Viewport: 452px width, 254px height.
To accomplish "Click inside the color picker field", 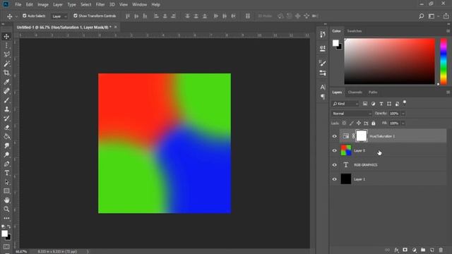I will click(389, 61).
